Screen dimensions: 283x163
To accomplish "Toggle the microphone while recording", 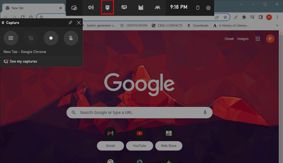I will point(71,38).
